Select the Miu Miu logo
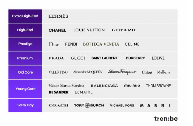Viewport: 193px width, 126px height. tap(132, 86)
